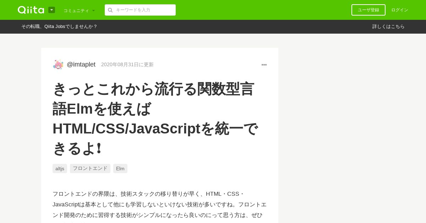Click the ログイン link
The width and height of the screenshot is (426, 223).
pyautogui.click(x=400, y=10)
